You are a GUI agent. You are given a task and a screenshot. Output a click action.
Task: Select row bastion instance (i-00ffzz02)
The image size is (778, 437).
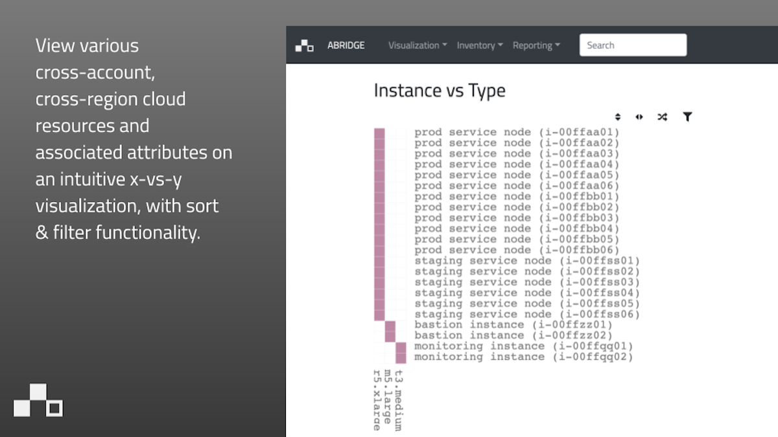[x=513, y=335]
